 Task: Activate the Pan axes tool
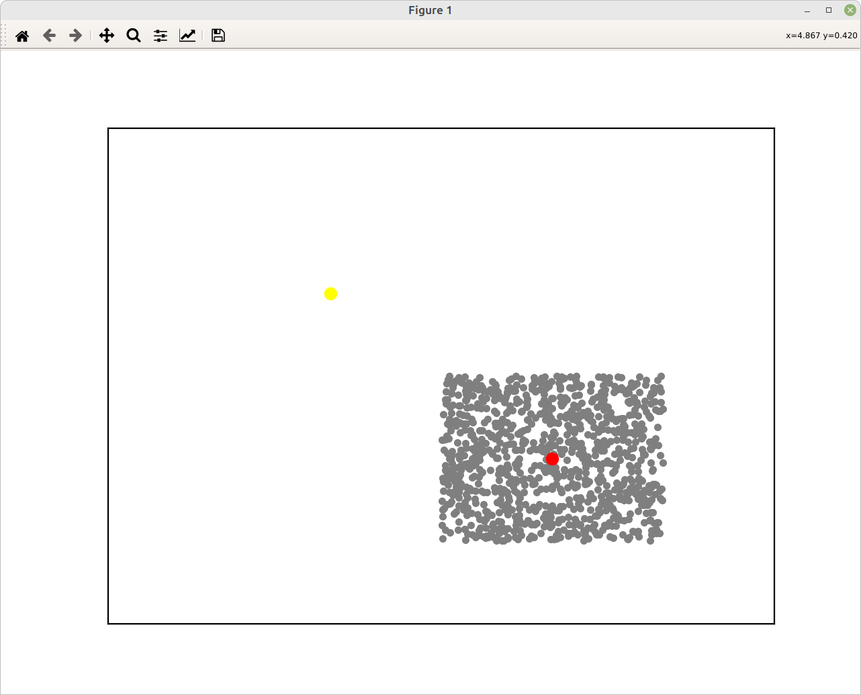[x=107, y=36]
